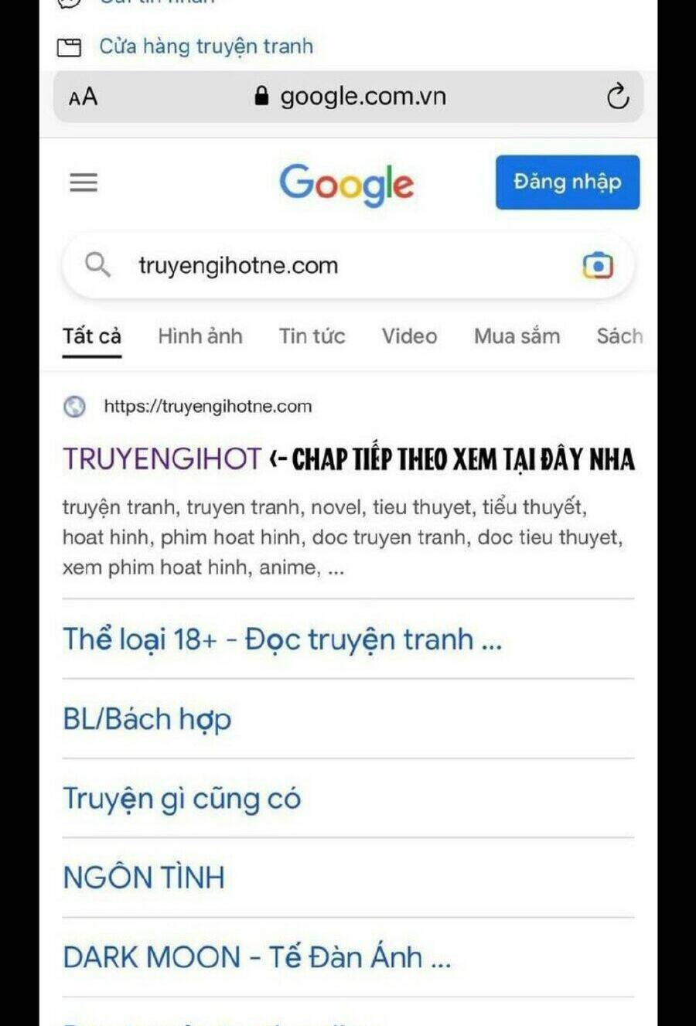Switch to the Hình ảnh tab
Image resolution: width=696 pixels, height=1026 pixels.
coord(200,336)
